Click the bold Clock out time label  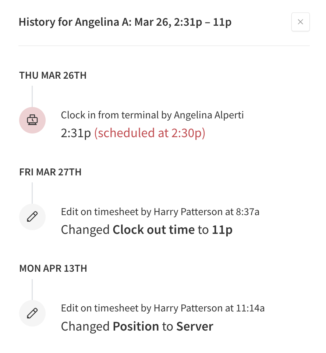tap(153, 230)
